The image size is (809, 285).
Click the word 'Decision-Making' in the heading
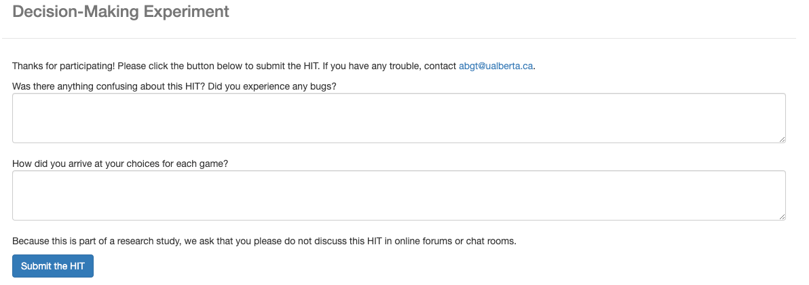click(76, 11)
